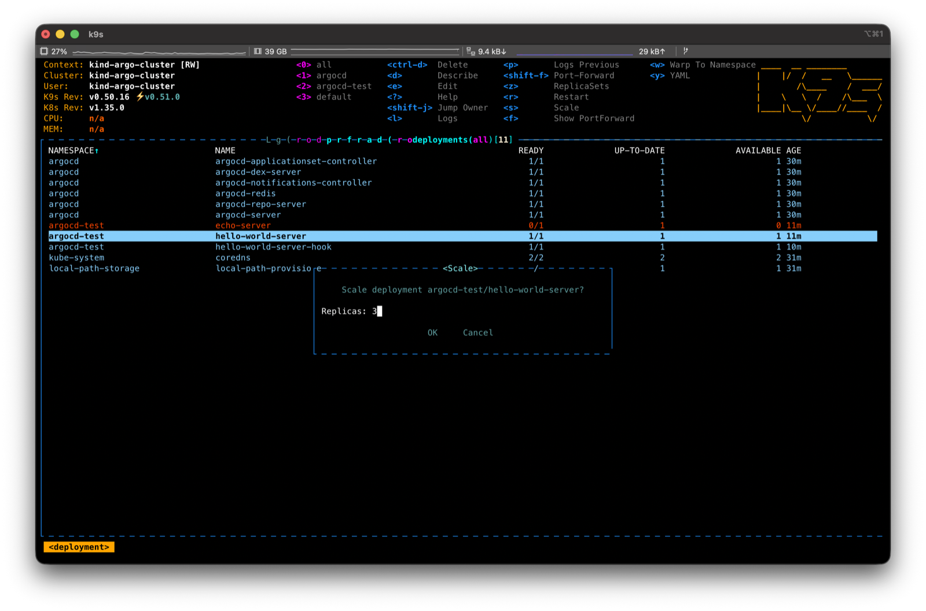Click the Delete command hint
The width and height of the screenshot is (926, 611).
tap(452, 65)
